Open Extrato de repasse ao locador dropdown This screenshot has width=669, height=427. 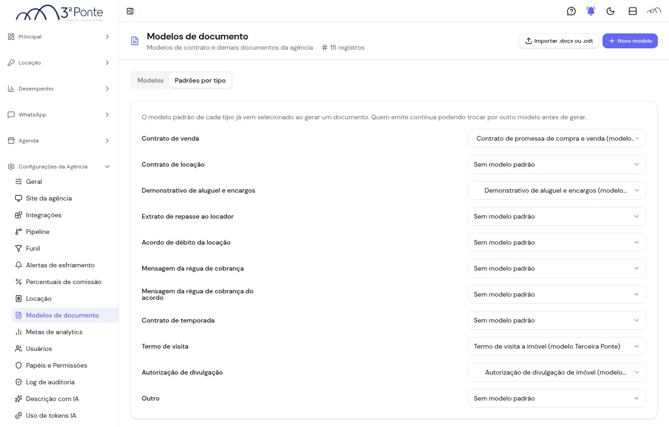point(557,216)
